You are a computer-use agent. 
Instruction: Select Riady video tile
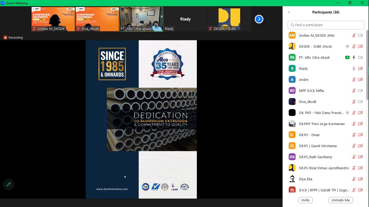click(x=185, y=19)
